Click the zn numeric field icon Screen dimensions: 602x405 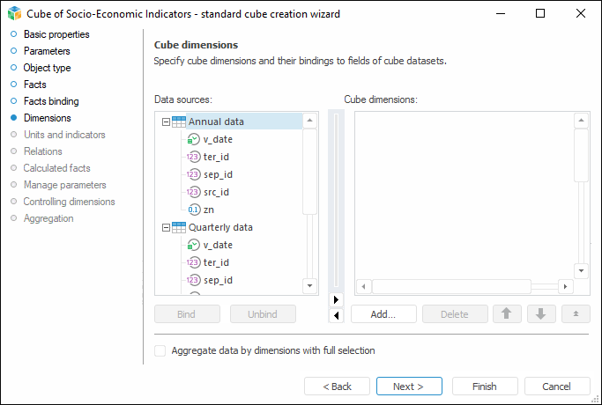194,210
